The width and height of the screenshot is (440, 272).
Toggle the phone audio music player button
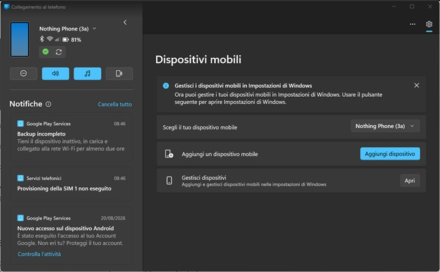[87, 73]
